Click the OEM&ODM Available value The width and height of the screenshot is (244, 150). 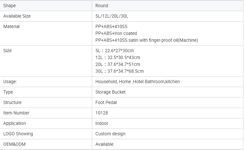pyautogui.click(x=104, y=144)
